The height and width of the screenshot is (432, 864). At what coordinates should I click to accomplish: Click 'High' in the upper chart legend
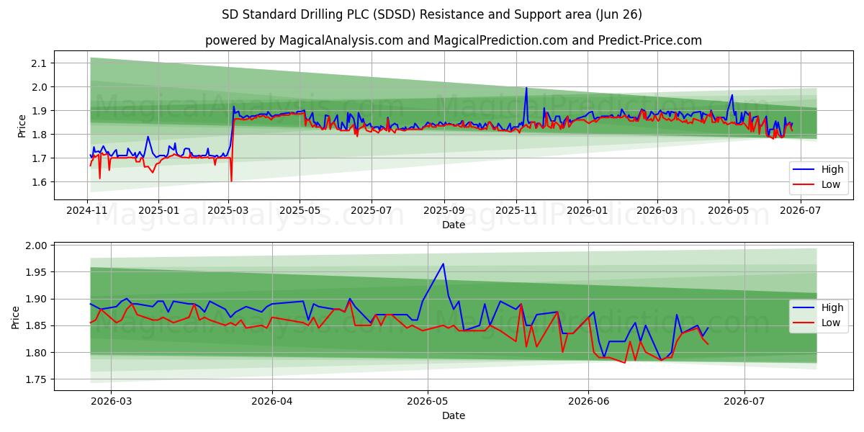click(x=832, y=170)
